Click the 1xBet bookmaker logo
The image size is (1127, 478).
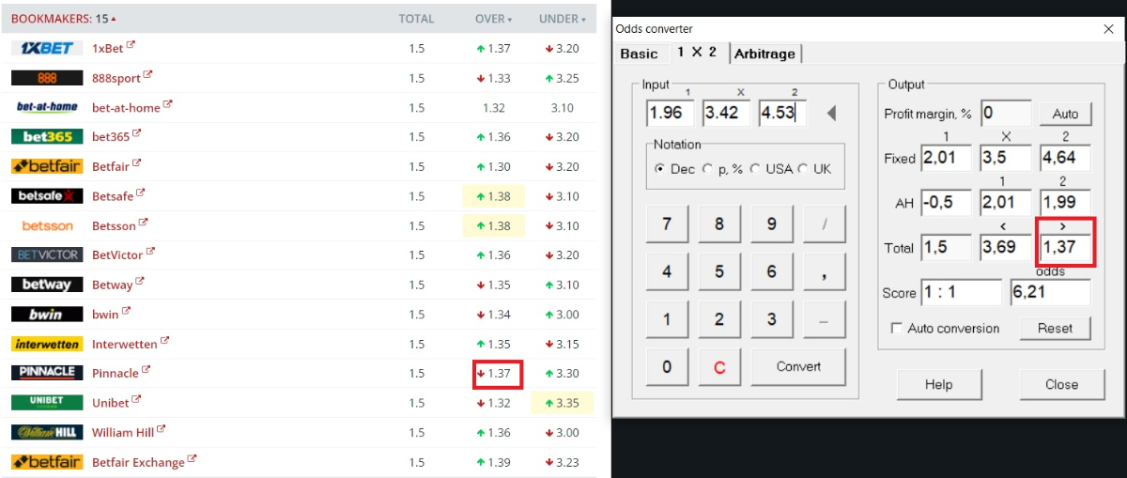(x=47, y=48)
